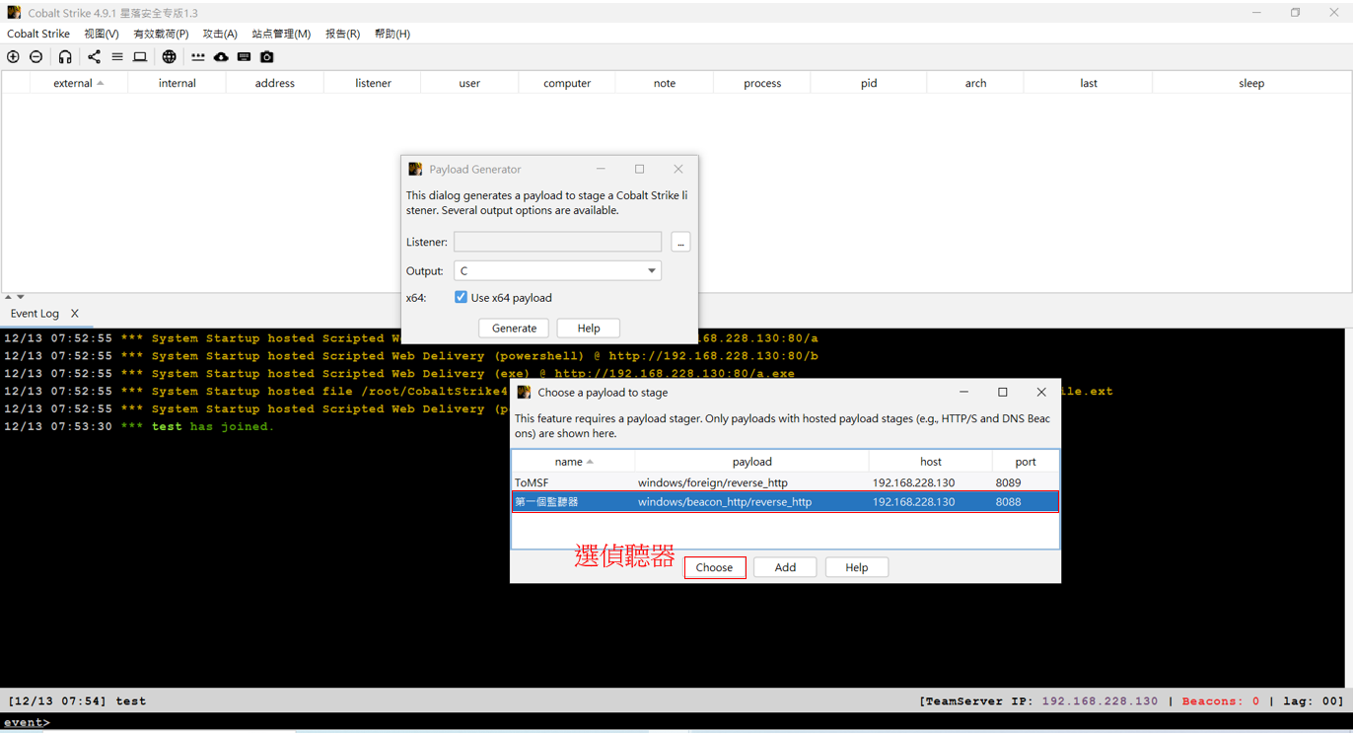The image size is (1353, 735).
Task: Sort sessions by note column
Action: coord(665,83)
